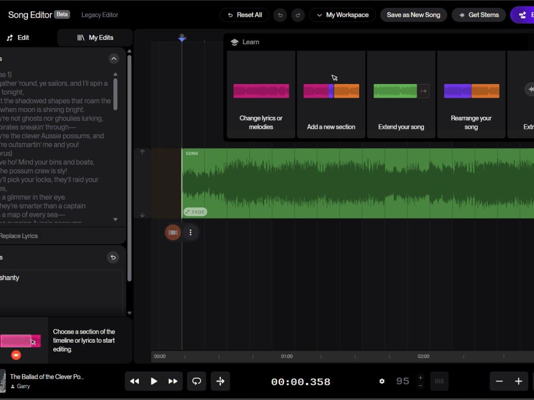Viewport: 534px width, 400px height.
Task: Toggle the follow-playhead control in the transport bar
Action: [221, 381]
